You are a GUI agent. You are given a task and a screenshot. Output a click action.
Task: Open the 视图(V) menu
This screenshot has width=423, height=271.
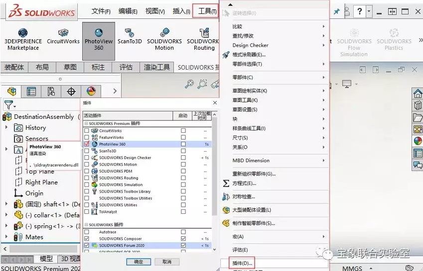pyautogui.click(x=155, y=11)
